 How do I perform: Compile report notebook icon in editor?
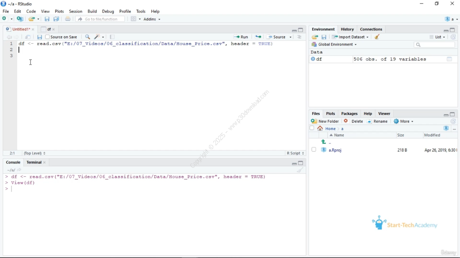coord(112,37)
